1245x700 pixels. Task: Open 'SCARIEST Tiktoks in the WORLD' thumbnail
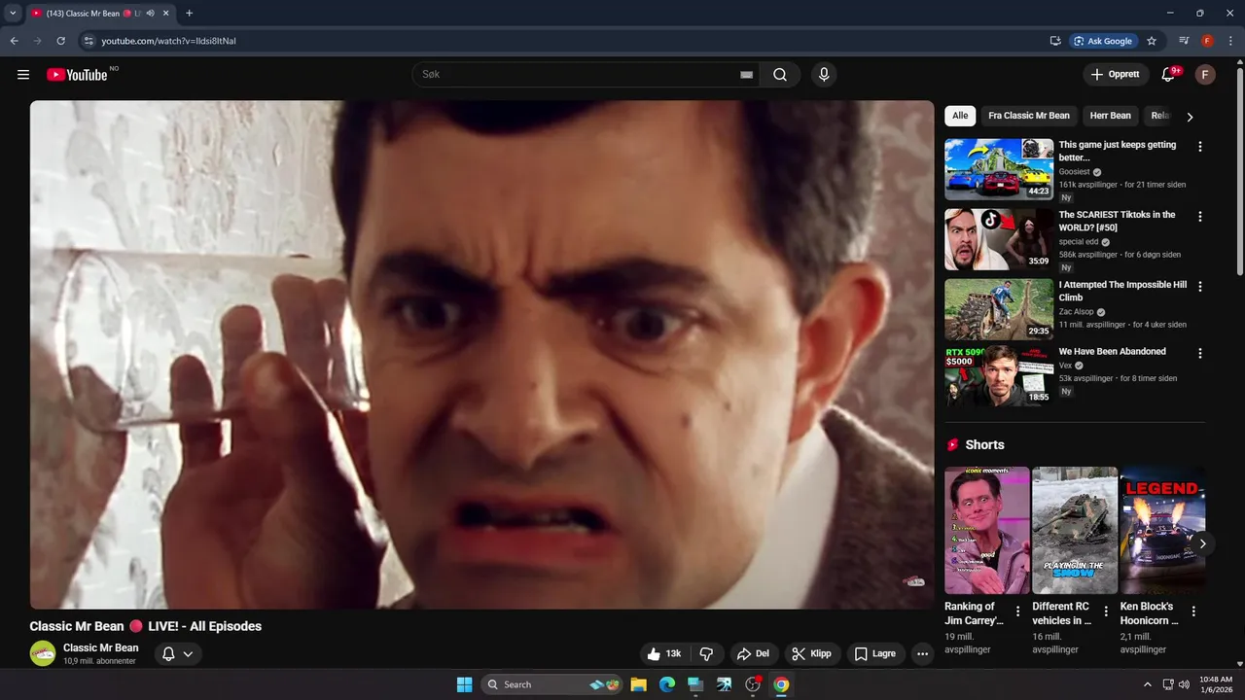click(999, 239)
